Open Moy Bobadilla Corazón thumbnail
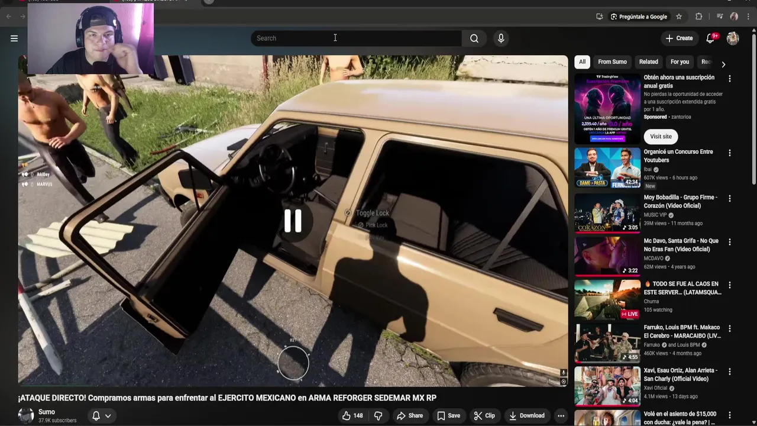Viewport: 757px width, 426px height. (x=607, y=213)
